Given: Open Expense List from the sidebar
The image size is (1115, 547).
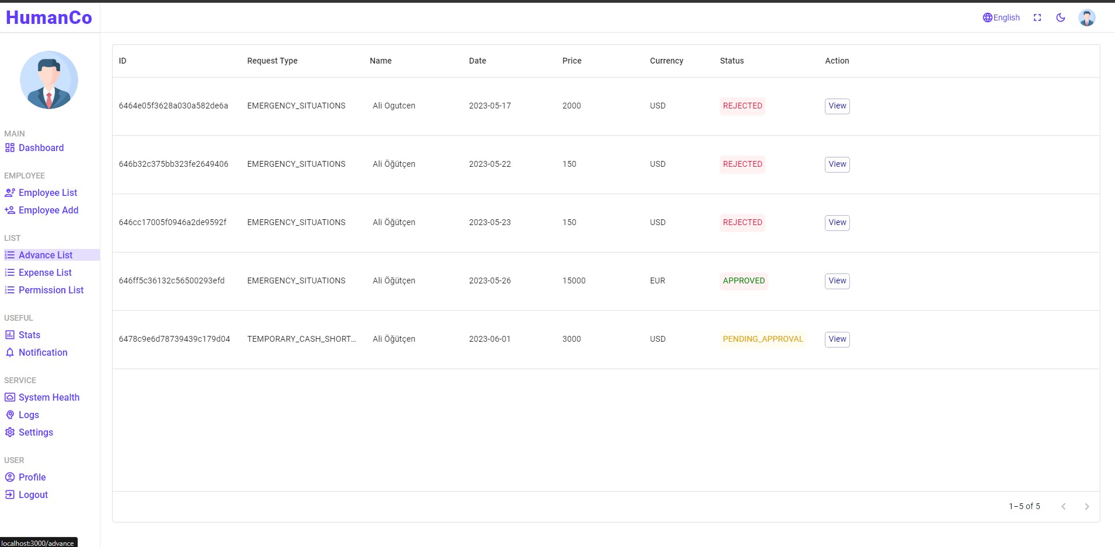Looking at the screenshot, I should click(x=45, y=272).
